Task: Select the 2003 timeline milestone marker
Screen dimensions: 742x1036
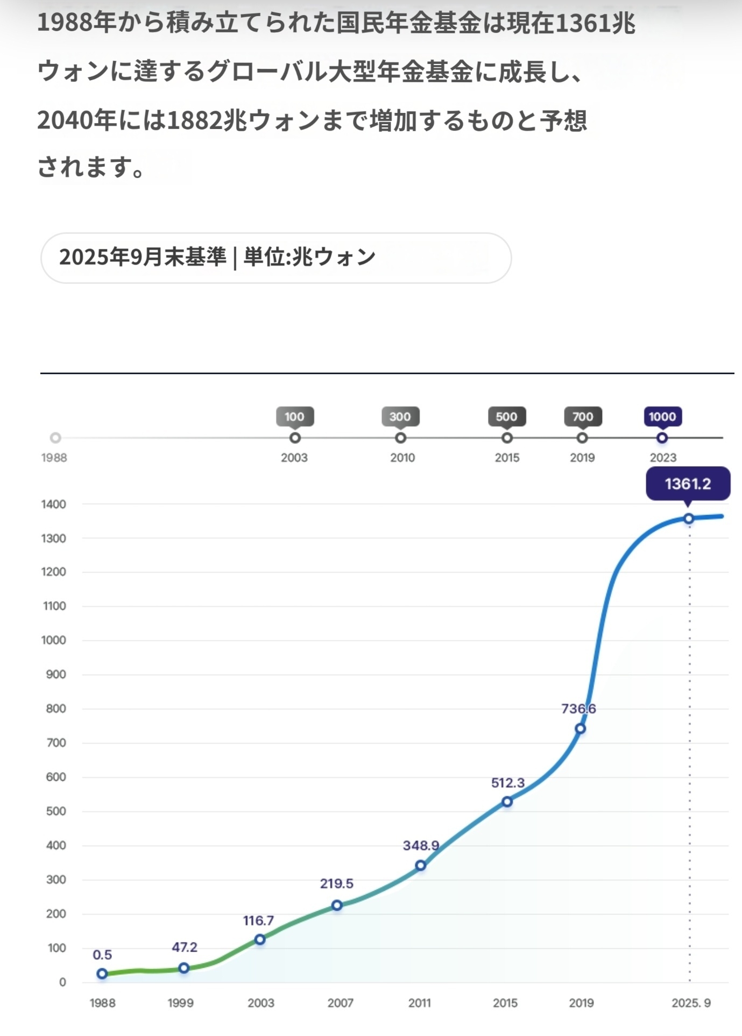Action: pos(295,438)
